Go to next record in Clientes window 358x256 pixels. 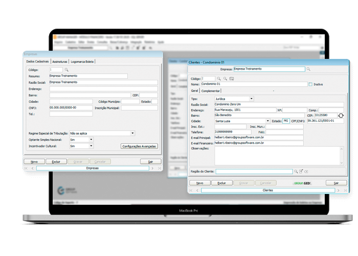(339, 190)
